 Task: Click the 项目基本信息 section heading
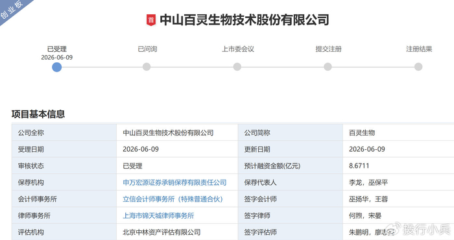[38, 114]
